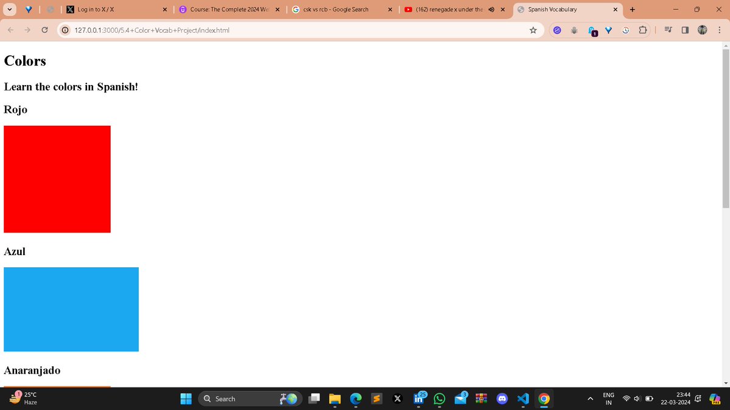The height and width of the screenshot is (410, 730).
Task: Open the gray bug extension icon
Action: click(574, 30)
